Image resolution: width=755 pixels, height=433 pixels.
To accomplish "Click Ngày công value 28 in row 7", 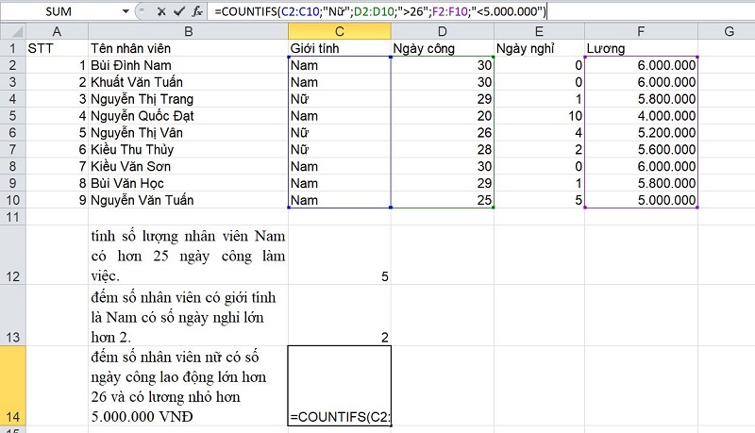I will 443,149.
